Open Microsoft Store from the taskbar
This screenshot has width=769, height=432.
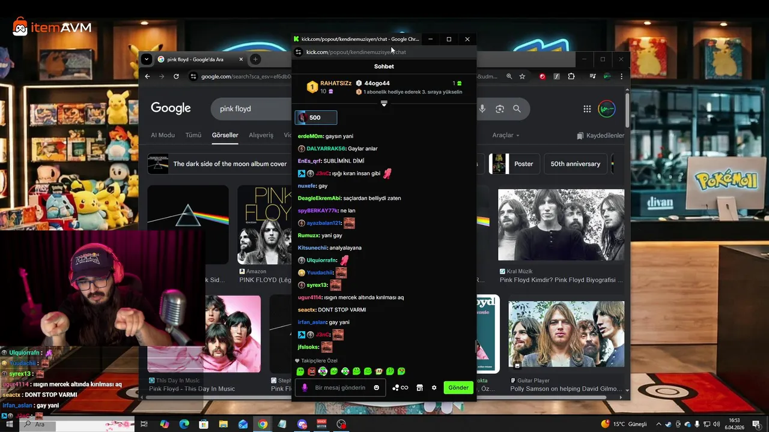[204, 424]
